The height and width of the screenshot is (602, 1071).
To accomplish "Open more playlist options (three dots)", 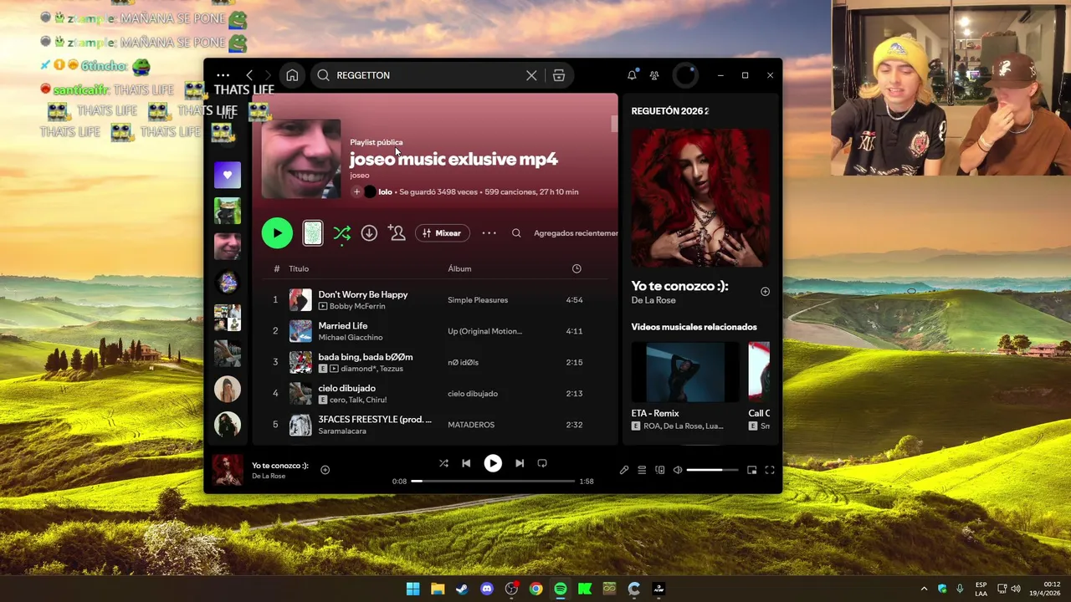I will 489,233.
